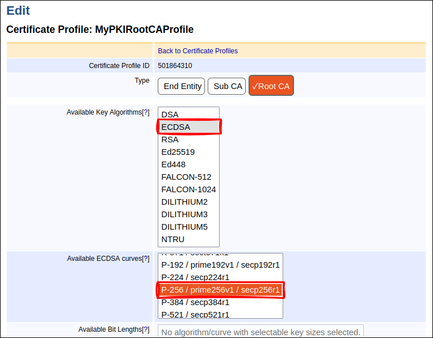Viewport: 433px width, 338px height.
Task: Open the Available Bit Lengths help [?] link
Action: click(x=145, y=329)
